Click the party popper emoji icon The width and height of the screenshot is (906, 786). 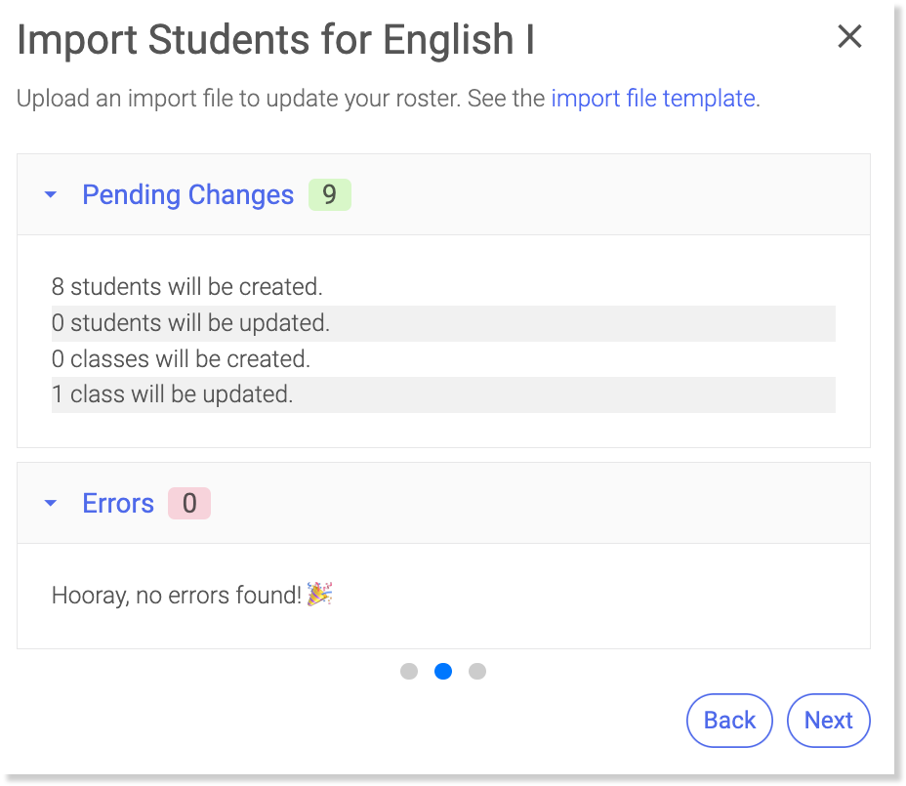pos(319,594)
